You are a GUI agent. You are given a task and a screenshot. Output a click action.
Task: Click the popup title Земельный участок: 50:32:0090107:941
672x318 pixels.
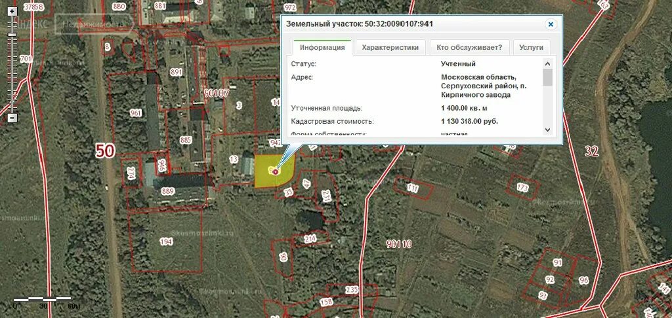pyautogui.click(x=360, y=24)
